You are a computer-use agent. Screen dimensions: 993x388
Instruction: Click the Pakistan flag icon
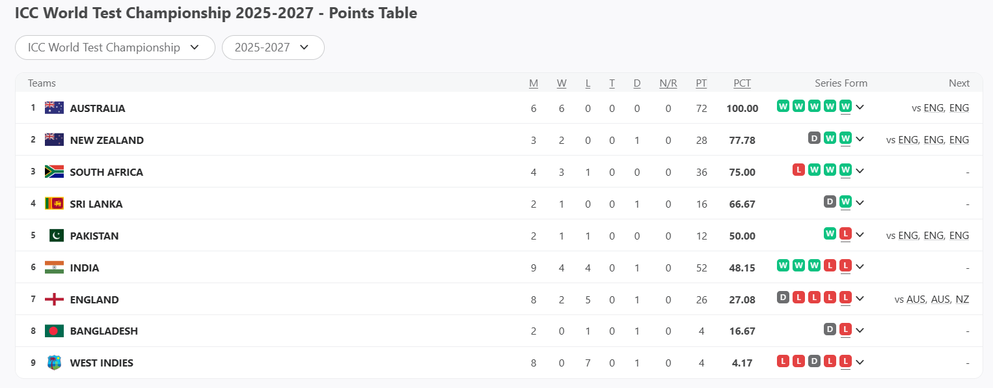click(56, 236)
